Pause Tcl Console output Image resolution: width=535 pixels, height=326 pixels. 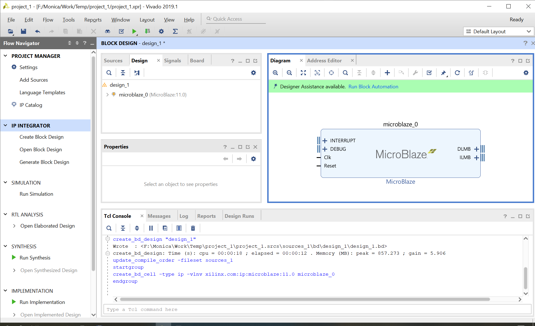coord(151,228)
